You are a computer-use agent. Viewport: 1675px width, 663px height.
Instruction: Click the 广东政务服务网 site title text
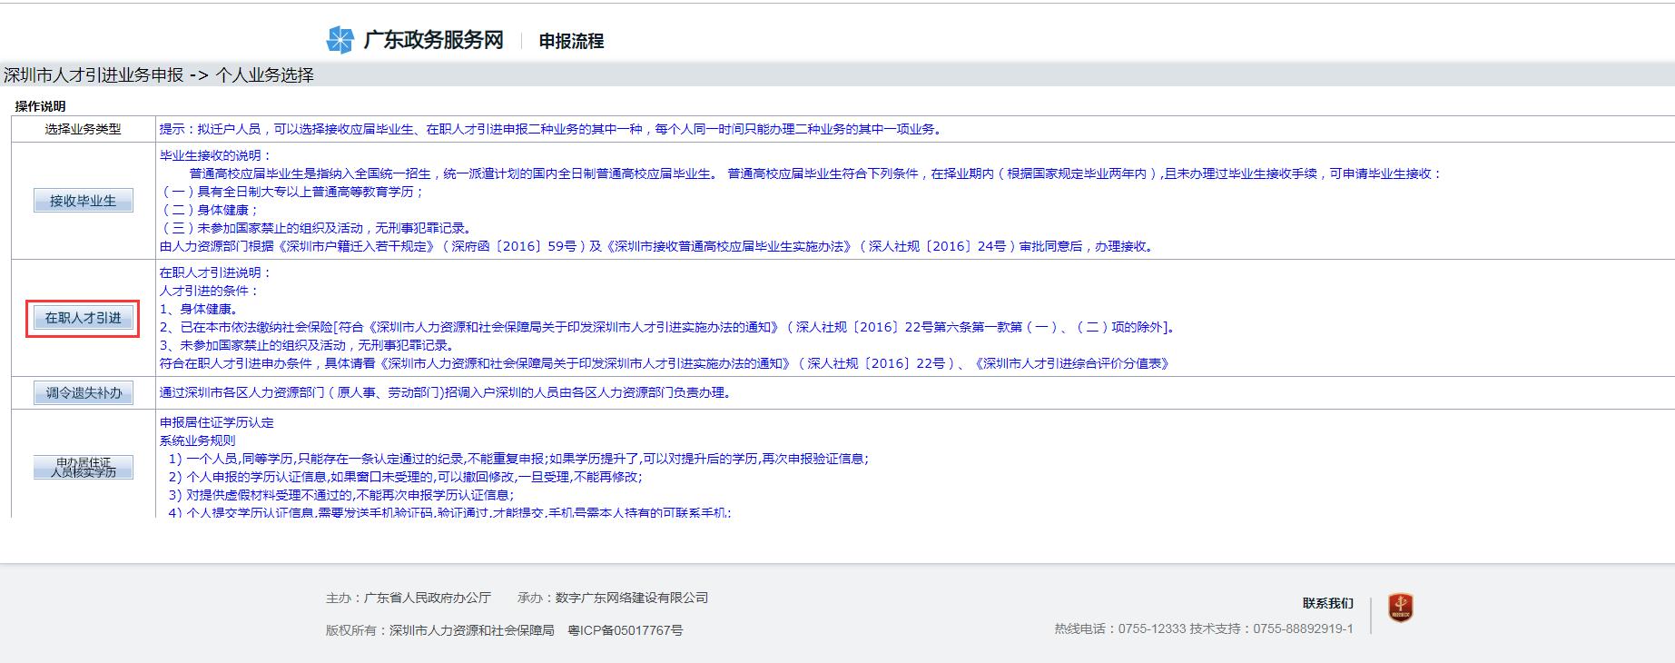(433, 40)
